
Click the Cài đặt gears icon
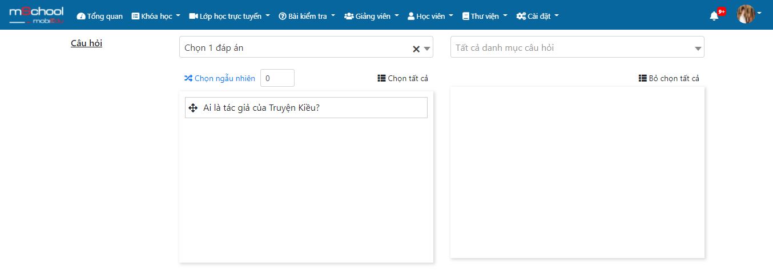(521, 16)
